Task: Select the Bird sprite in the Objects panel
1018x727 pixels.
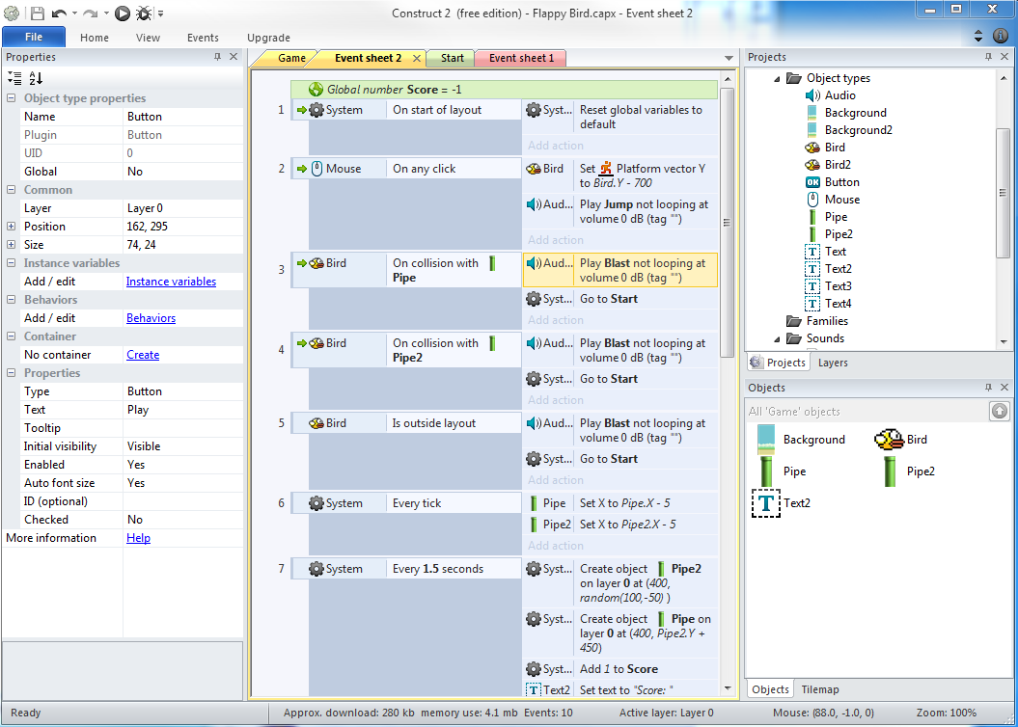Action: click(901, 440)
